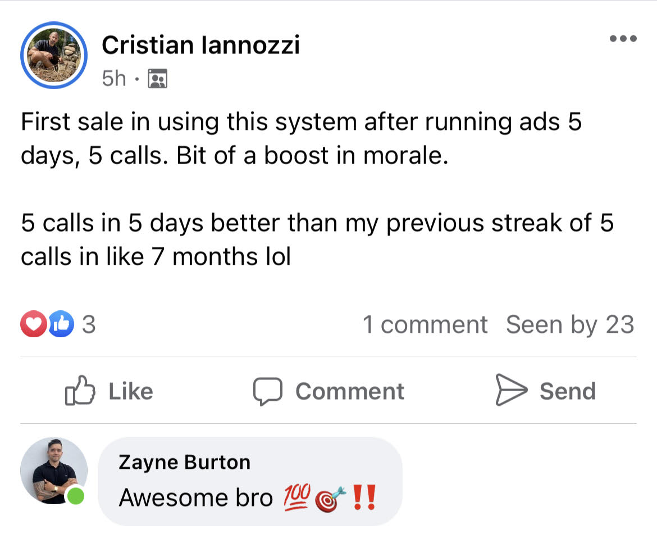
Task: Select the Send label text
Action: (x=567, y=391)
